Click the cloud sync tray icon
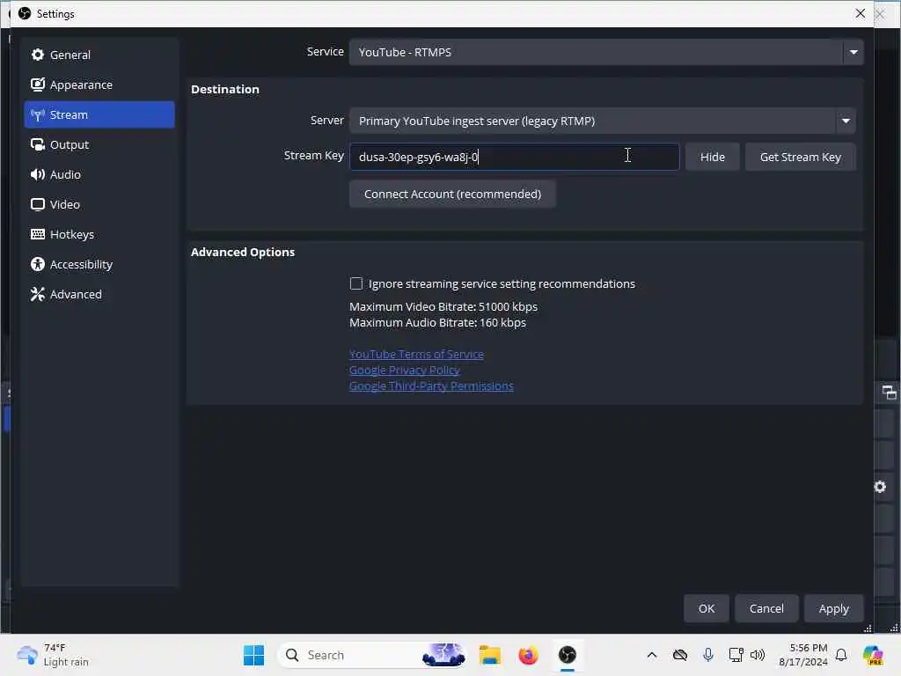This screenshot has height=676, width=901. (680, 655)
